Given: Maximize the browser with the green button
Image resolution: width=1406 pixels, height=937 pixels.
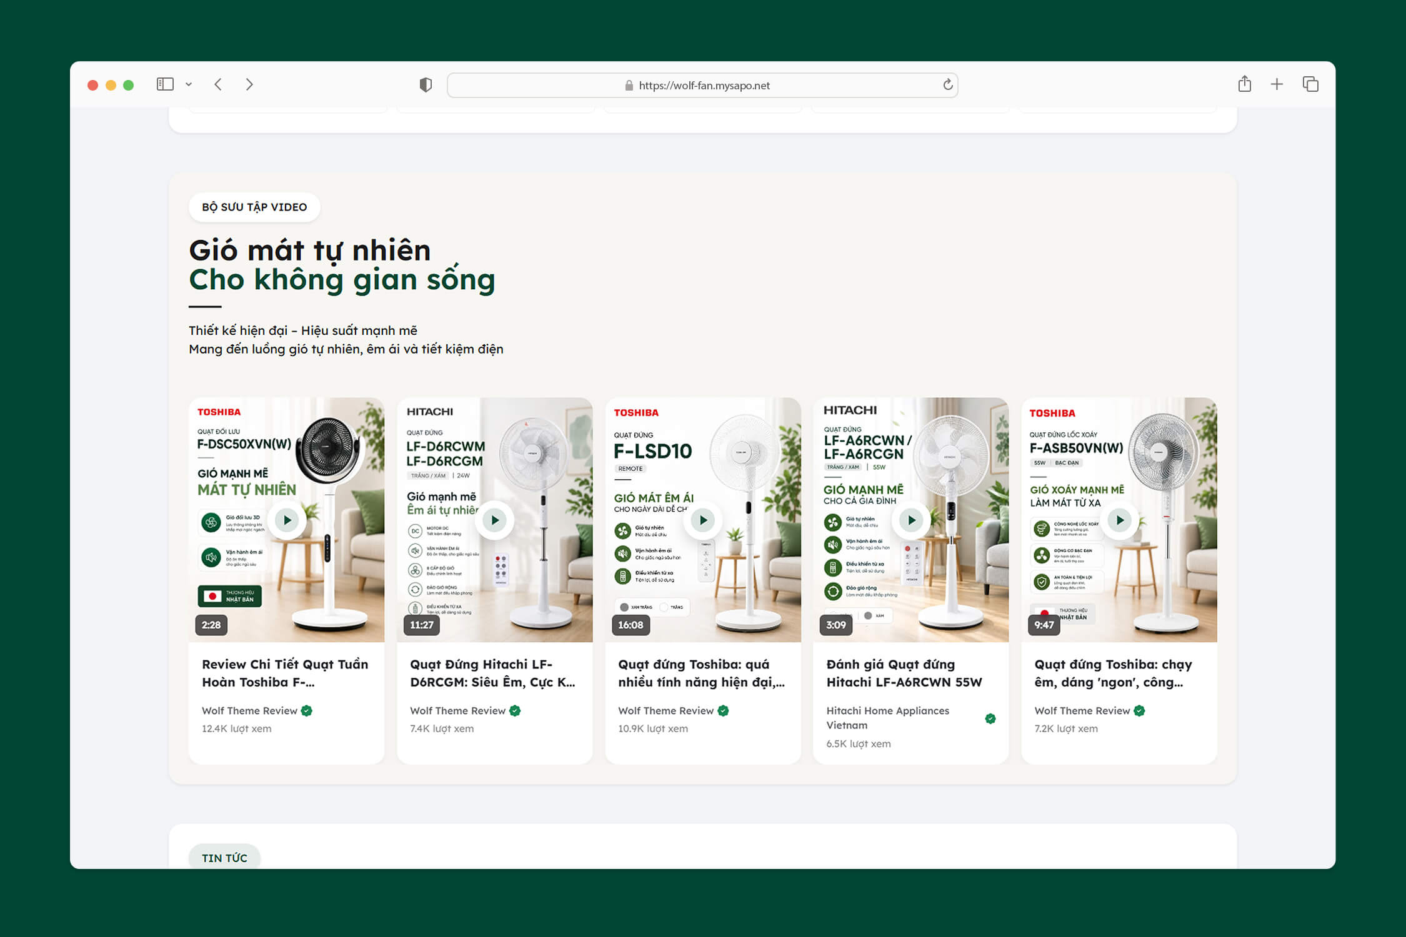Looking at the screenshot, I should [x=129, y=85].
